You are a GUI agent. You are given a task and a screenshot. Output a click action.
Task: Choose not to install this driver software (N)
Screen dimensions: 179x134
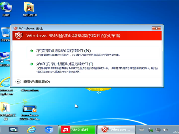pos(93,52)
